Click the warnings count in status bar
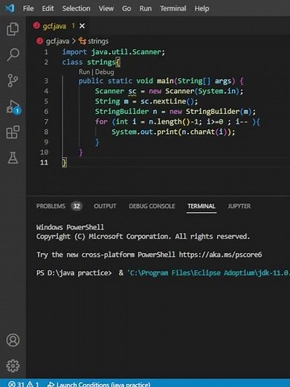The height and width of the screenshot is (387, 290). click(33, 384)
